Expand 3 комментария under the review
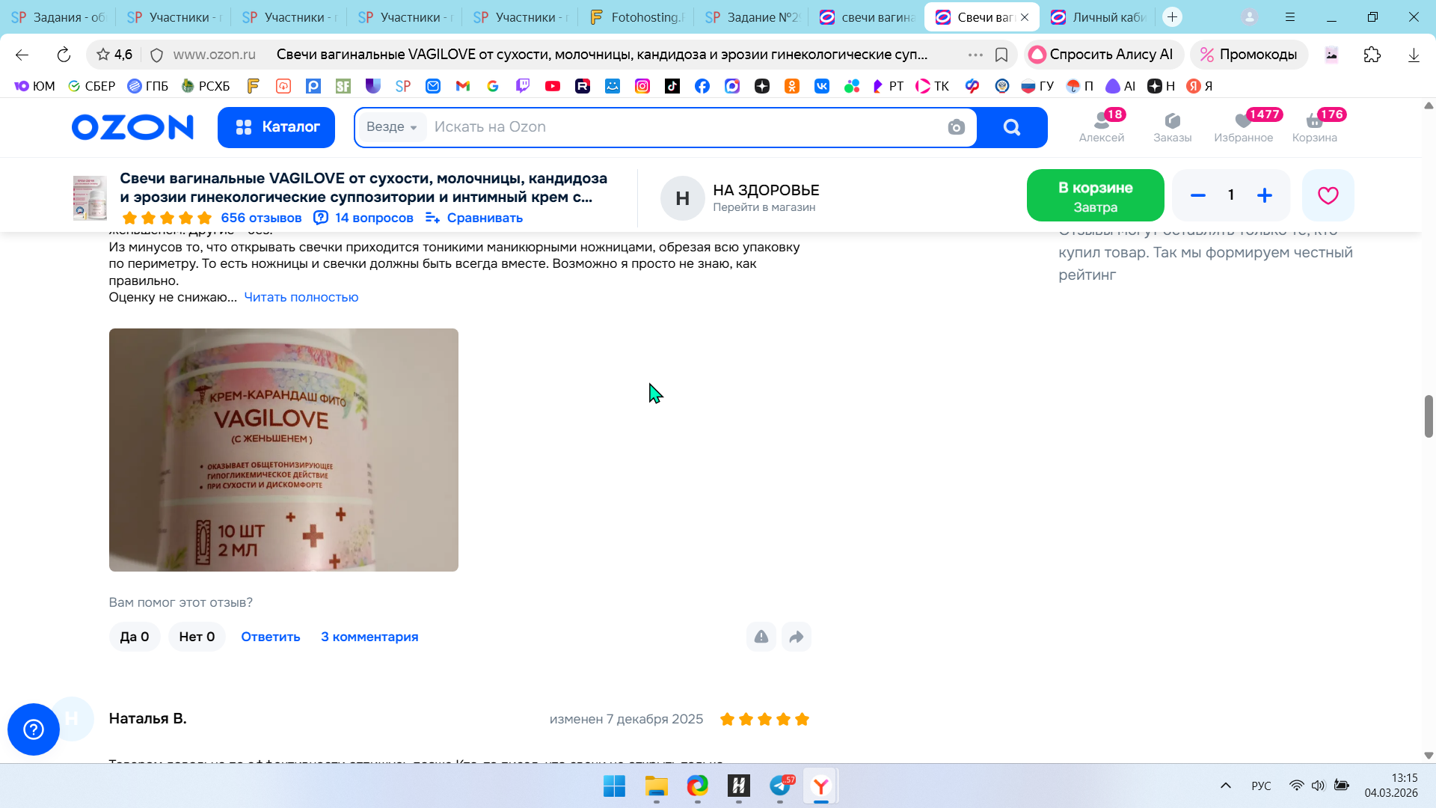This screenshot has width=1436, height=808. click(369, 637)
